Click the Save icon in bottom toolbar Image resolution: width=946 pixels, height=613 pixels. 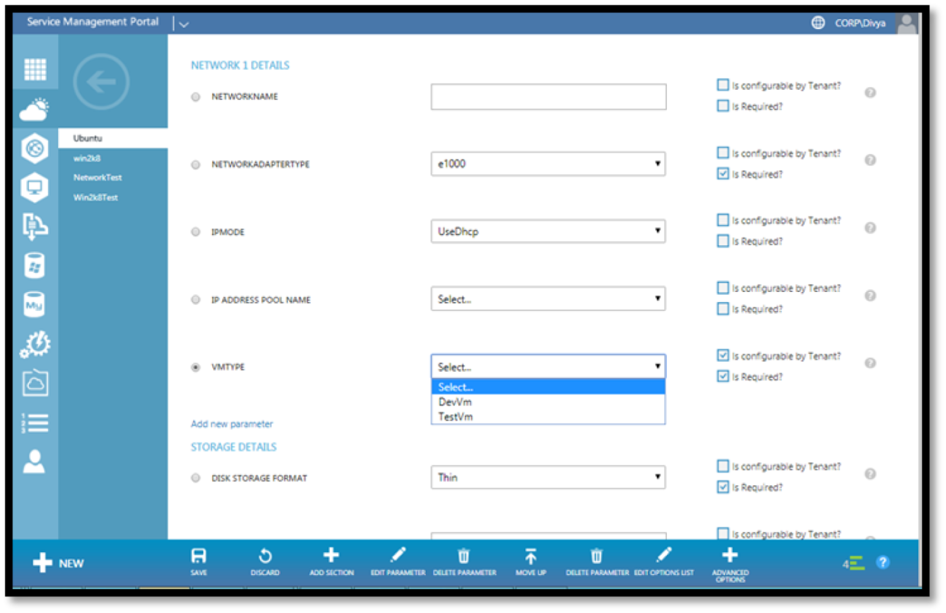click(199, 557)
